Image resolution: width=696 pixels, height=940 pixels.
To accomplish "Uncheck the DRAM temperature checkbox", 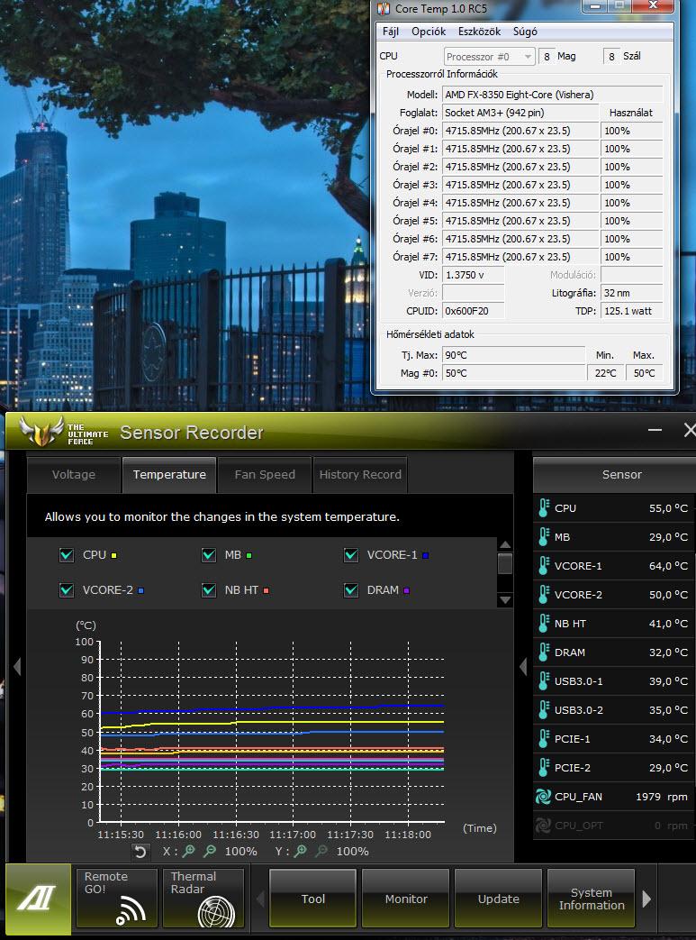I will [x=351, y=590].
